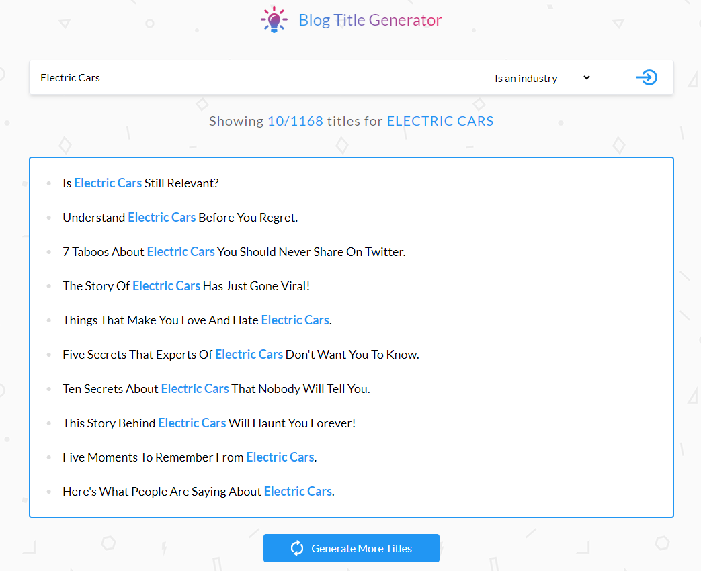
Task: Click the lightbulb logo icon
Action: coord(274,20)
